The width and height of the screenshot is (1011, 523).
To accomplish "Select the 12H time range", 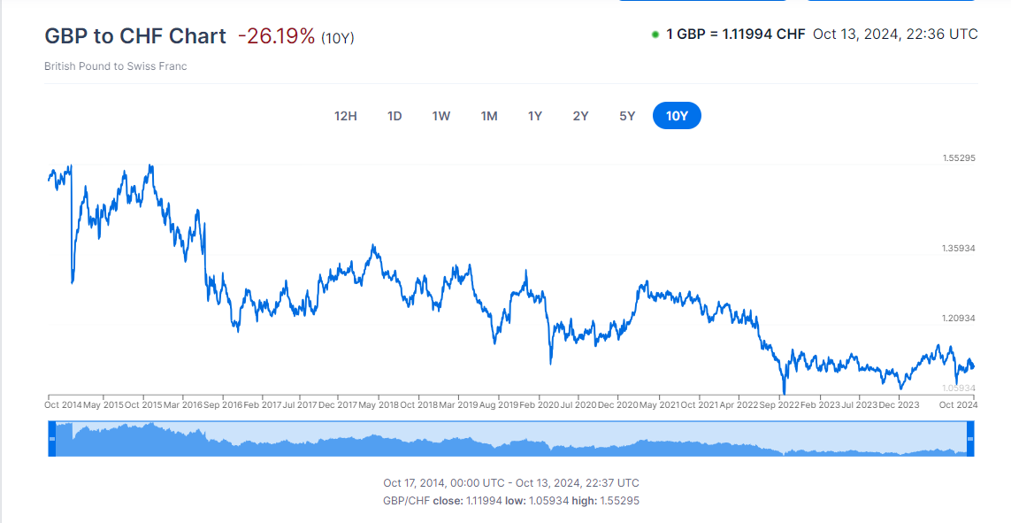I will click(345, 116).
